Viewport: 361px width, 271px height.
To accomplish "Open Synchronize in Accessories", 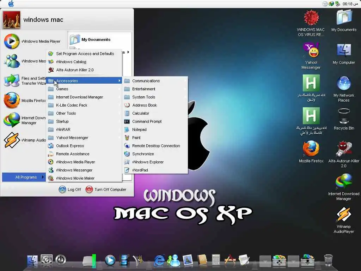I will [x=155, y=154].
